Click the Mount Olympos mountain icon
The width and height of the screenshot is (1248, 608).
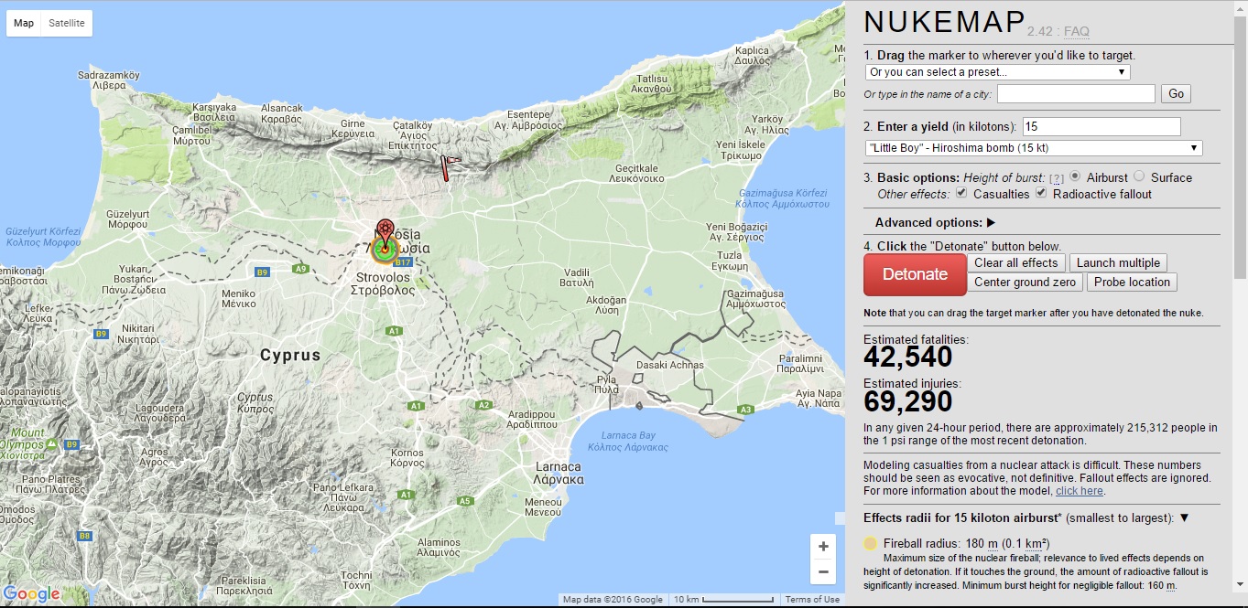[51, 444]
